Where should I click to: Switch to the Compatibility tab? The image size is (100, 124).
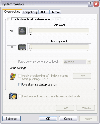point(30,12)
